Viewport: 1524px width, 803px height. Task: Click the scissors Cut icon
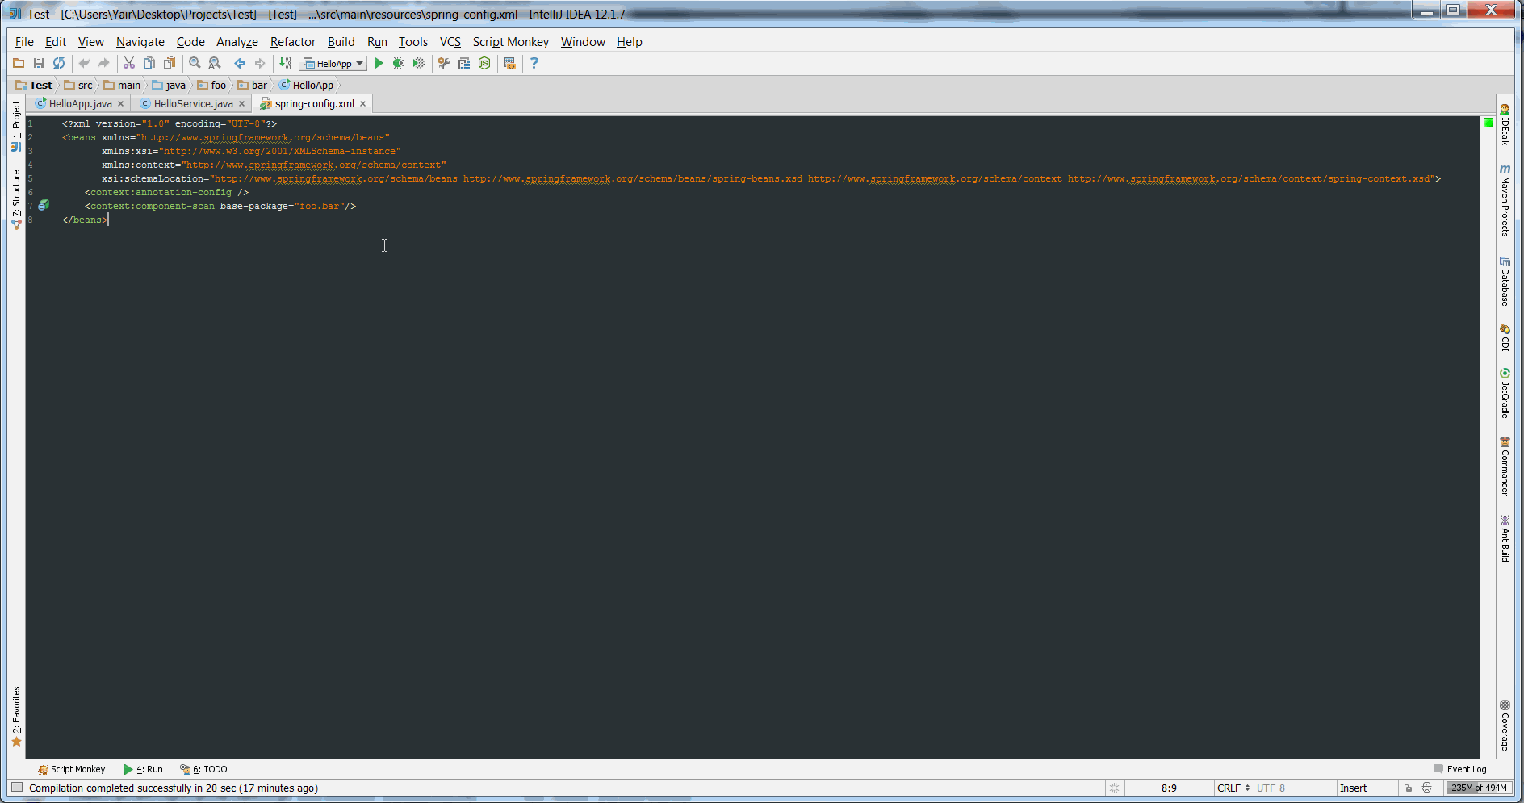(128, 64)
